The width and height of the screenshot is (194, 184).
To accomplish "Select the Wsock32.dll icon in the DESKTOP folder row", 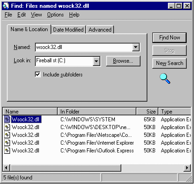I will point(7,127).
